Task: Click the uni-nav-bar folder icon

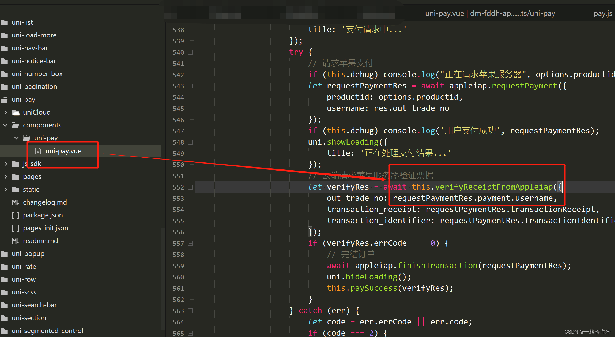Action: point(4,48)
